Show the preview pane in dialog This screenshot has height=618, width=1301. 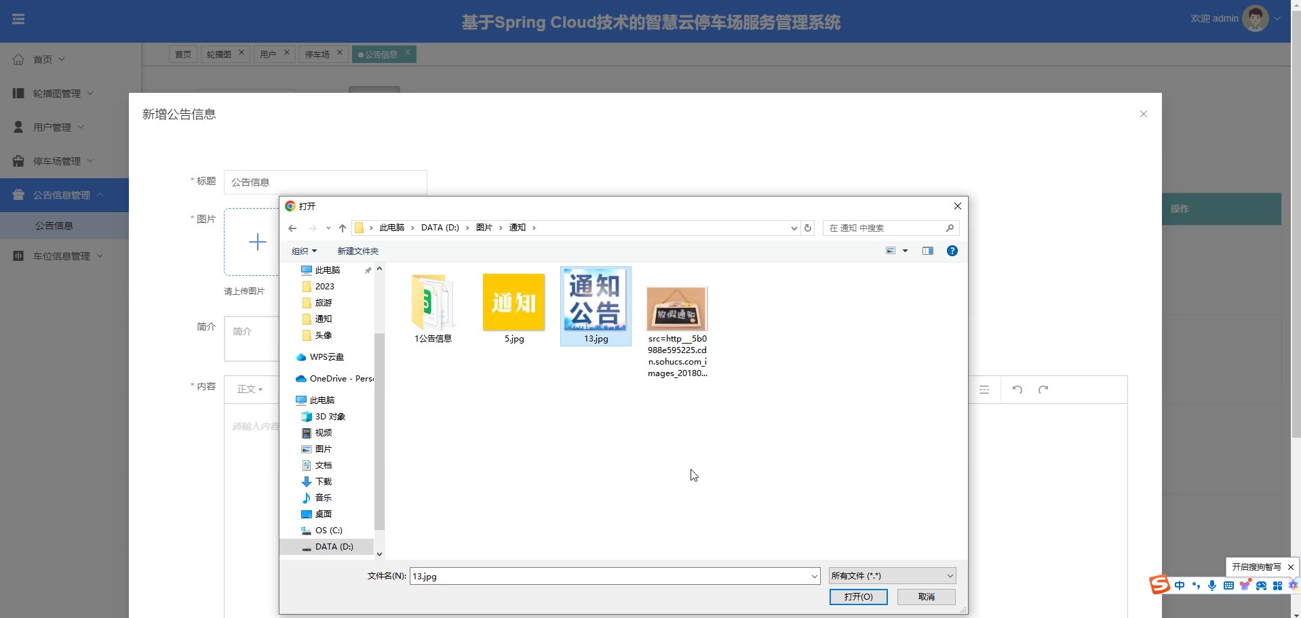[928, 251]
